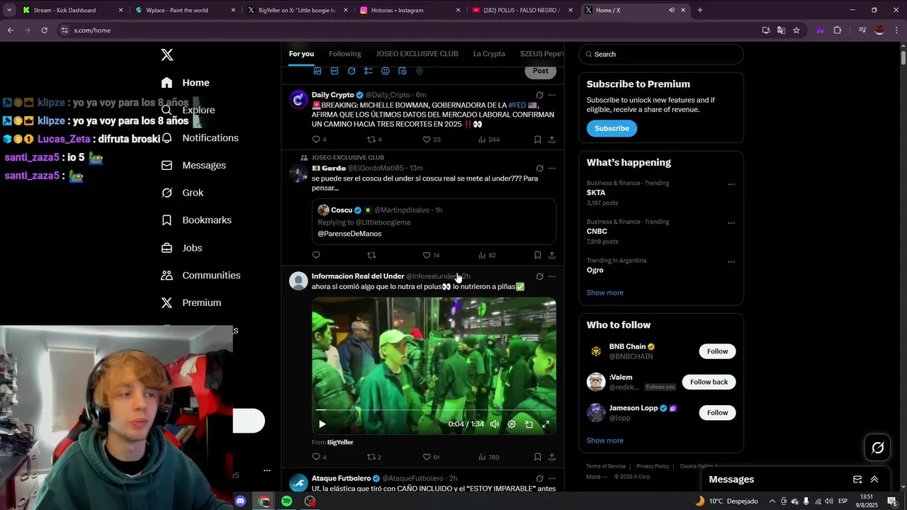Toggle picture-in-picture on video
907x510 pixels.
click(x=529, y=424)
